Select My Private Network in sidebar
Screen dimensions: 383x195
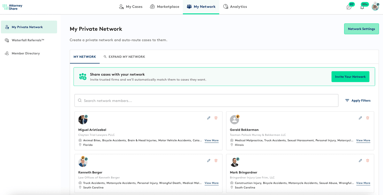click(29, 27)
